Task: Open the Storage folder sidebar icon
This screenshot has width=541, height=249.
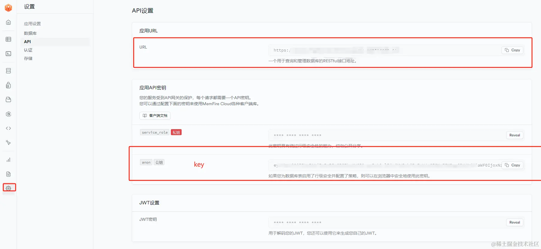Action: pyautogui.click(x=8, y=99)
